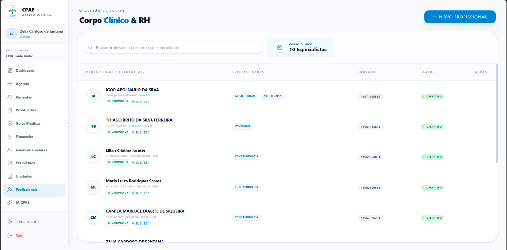The image size is (507, 250).
Task: Click the Unidades building icon
Action: point(10,176)
